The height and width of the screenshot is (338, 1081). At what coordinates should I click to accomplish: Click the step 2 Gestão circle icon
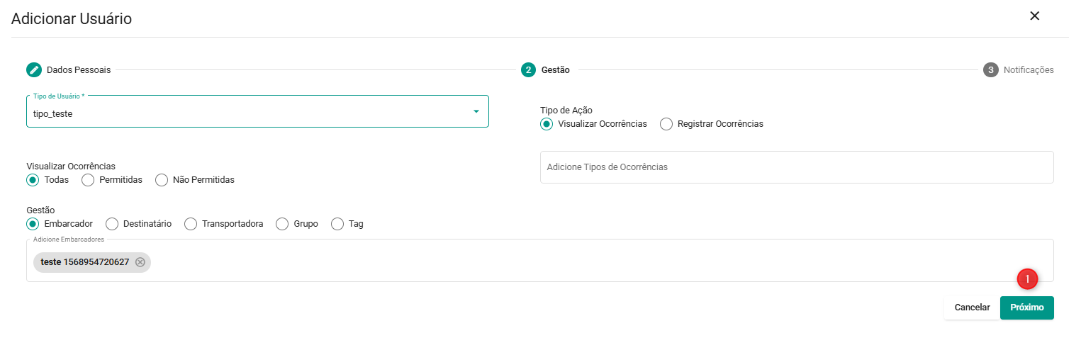point(528,70)
